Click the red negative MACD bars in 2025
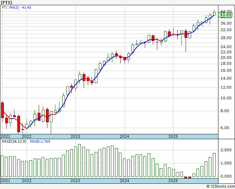The height and width of the screenshot is (189, 235). coord(188,178)
